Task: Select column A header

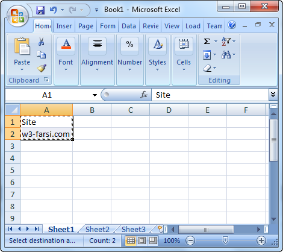Action: pyautogui.click(x=46, y=110)
